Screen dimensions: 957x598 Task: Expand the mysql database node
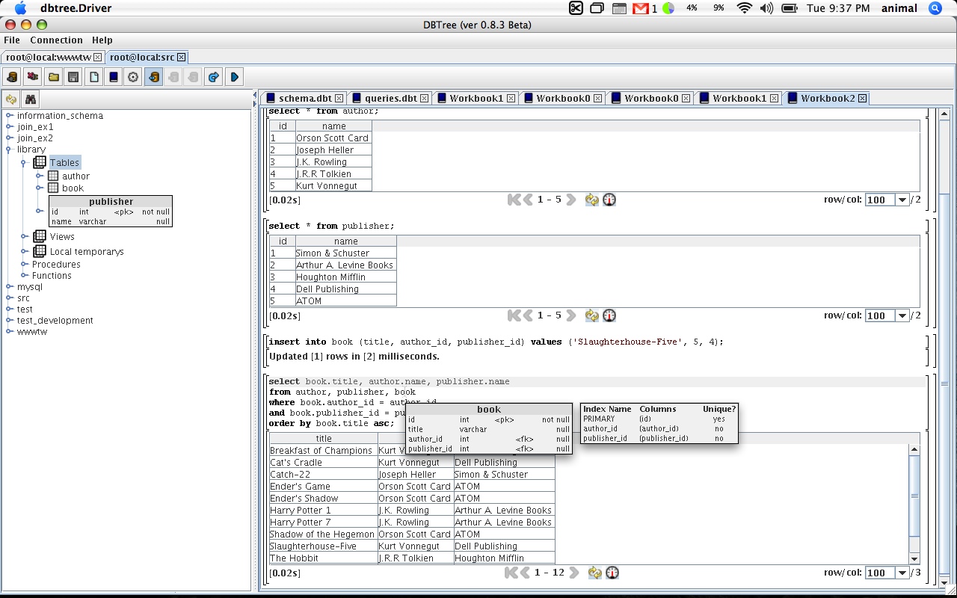coord(10,287)
